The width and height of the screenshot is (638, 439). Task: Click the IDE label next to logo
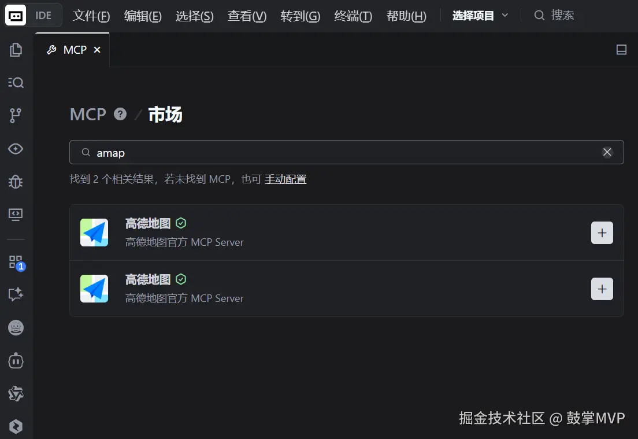pyautogui.click(x=43, y=16)
